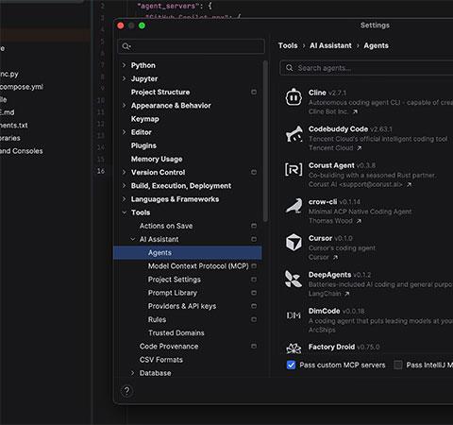Enable the Pass IntelliJ checkbox
The image size is (453, 425).
tap(398, 365)
